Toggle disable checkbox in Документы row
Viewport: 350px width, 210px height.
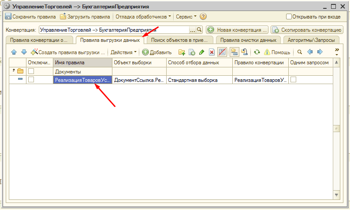(x=31, y=71)
